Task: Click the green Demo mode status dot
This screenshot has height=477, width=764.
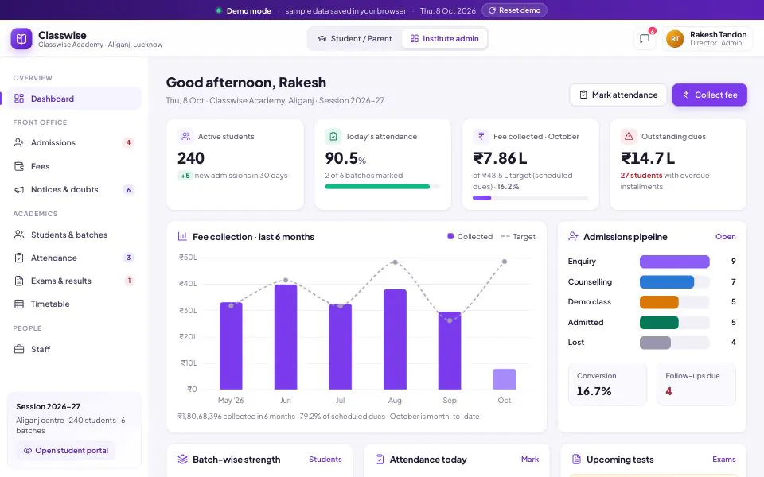Action: point(219,10)
